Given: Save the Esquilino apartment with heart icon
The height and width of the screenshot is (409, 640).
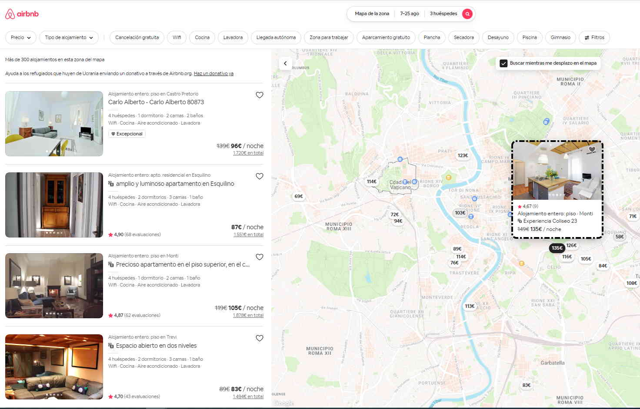Looking at the screenshot, I should pyautogui.click(x=260, y=176).
